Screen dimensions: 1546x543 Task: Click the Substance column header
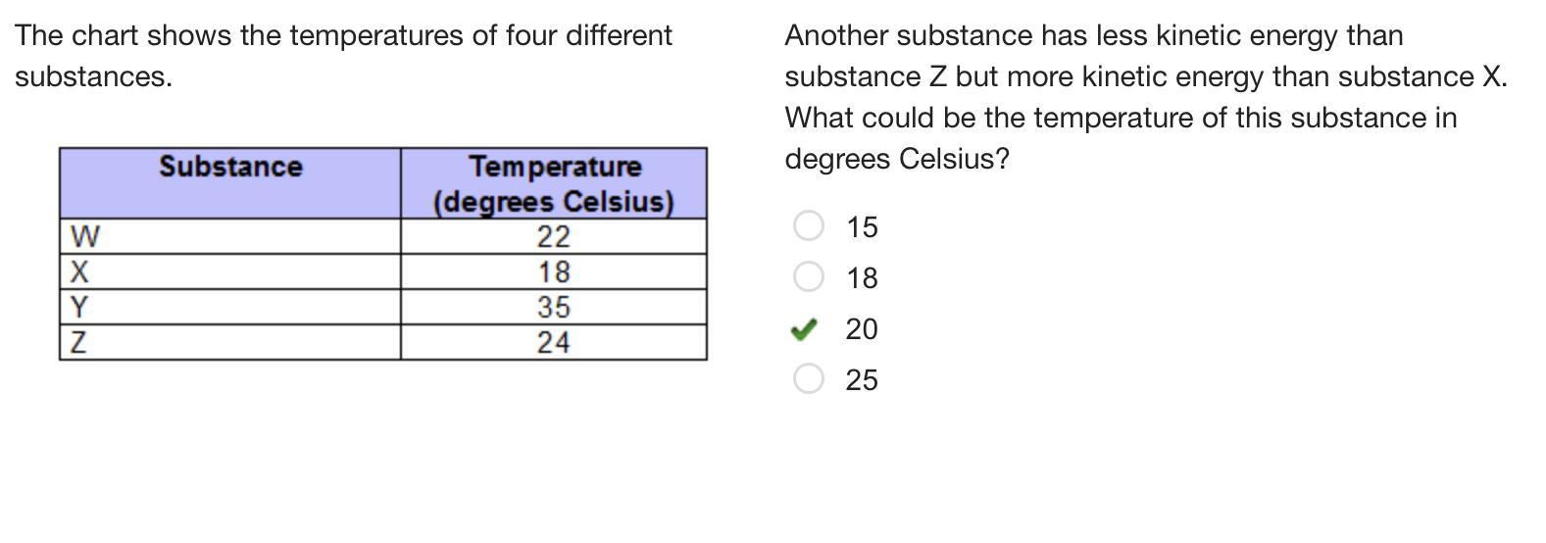[x=230, y=183]
